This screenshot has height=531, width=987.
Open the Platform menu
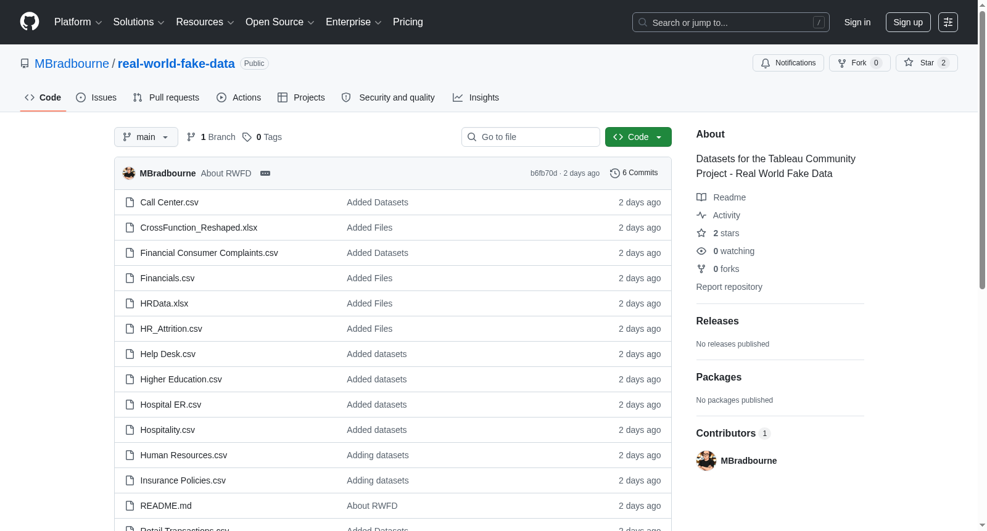[x=78, y=22]
